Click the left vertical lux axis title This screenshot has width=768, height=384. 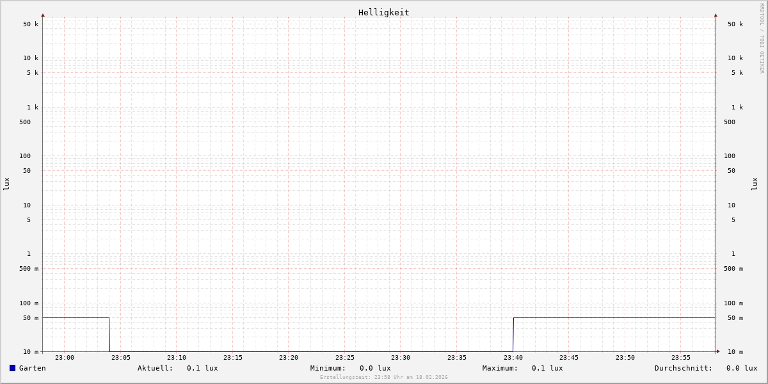(x=6, y=184)
